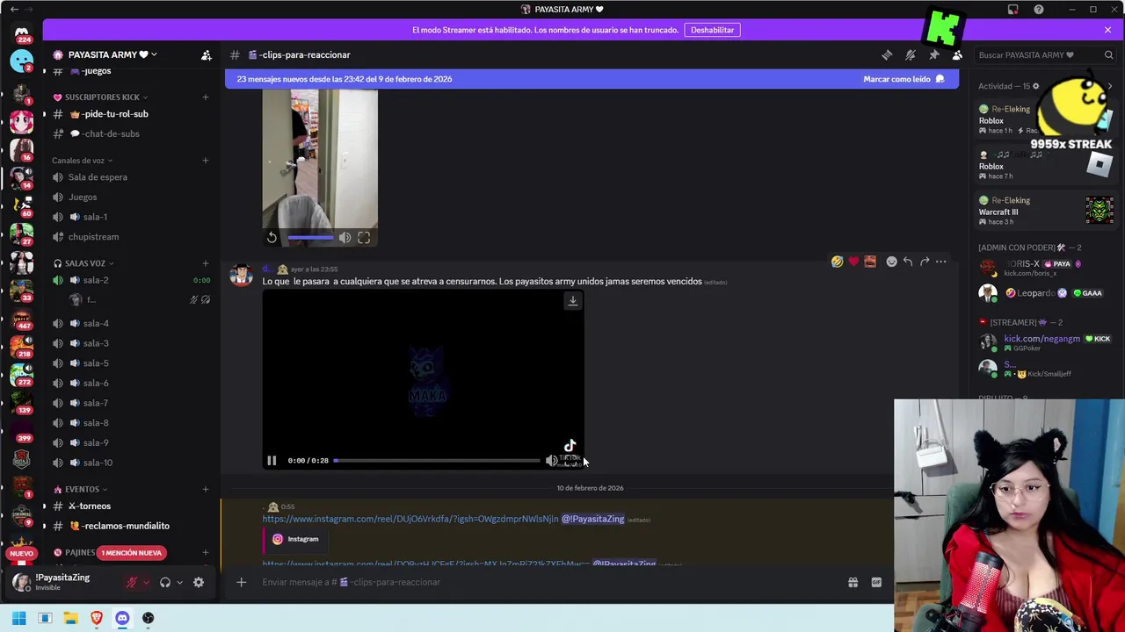
Task: Click the search magnifier icon
Action: tap(1108, 54)
